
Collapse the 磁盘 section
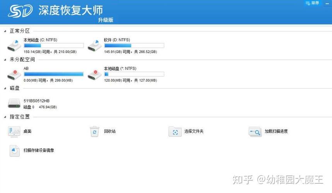(5, 88)
